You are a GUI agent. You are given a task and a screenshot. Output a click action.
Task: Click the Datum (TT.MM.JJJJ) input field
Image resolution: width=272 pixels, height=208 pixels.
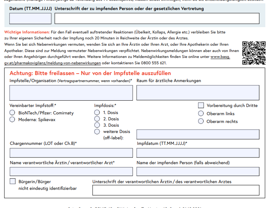click(30, 19)
